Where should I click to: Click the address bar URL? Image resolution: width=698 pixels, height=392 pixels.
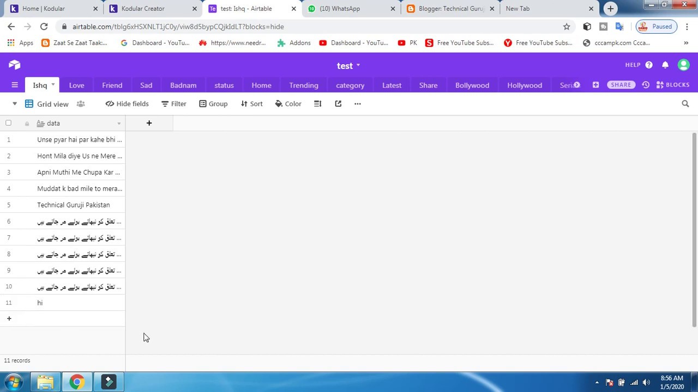pyautogui.click(x=178, y=27)
